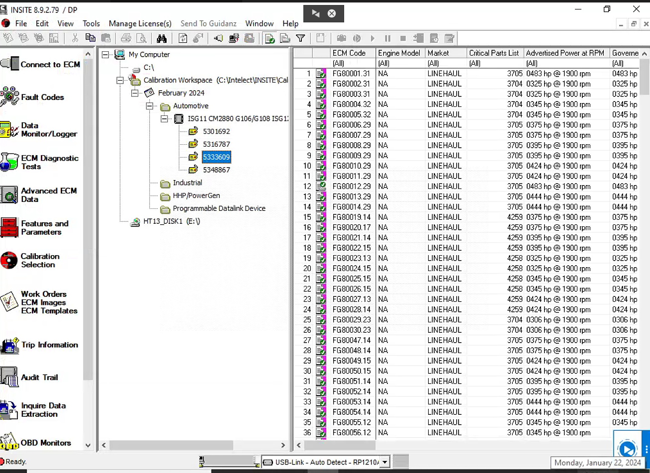Open the Edit menu
Image resolution: width=650 pixels, height=473 pixels.
[42, 23]
